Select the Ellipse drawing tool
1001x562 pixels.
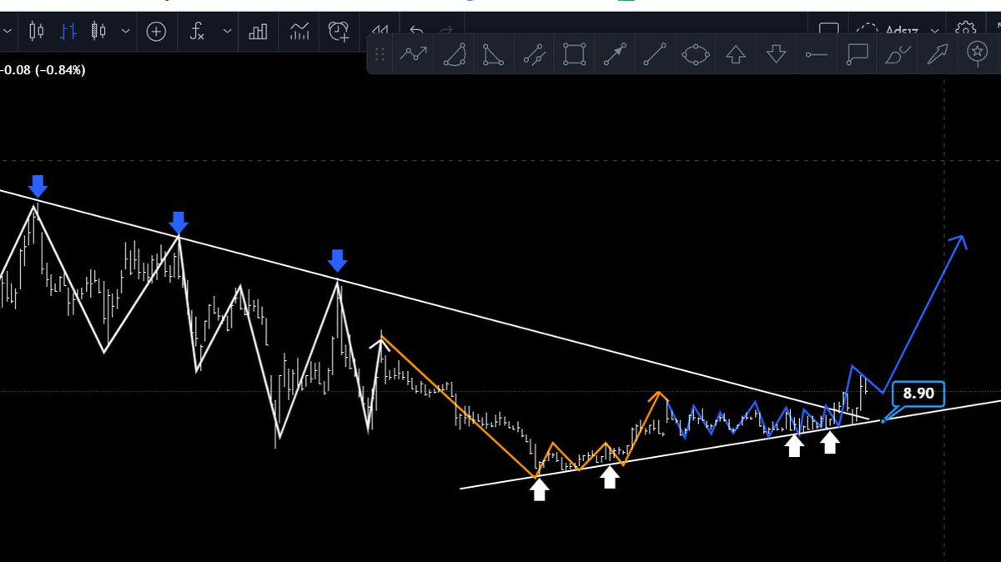696,55
